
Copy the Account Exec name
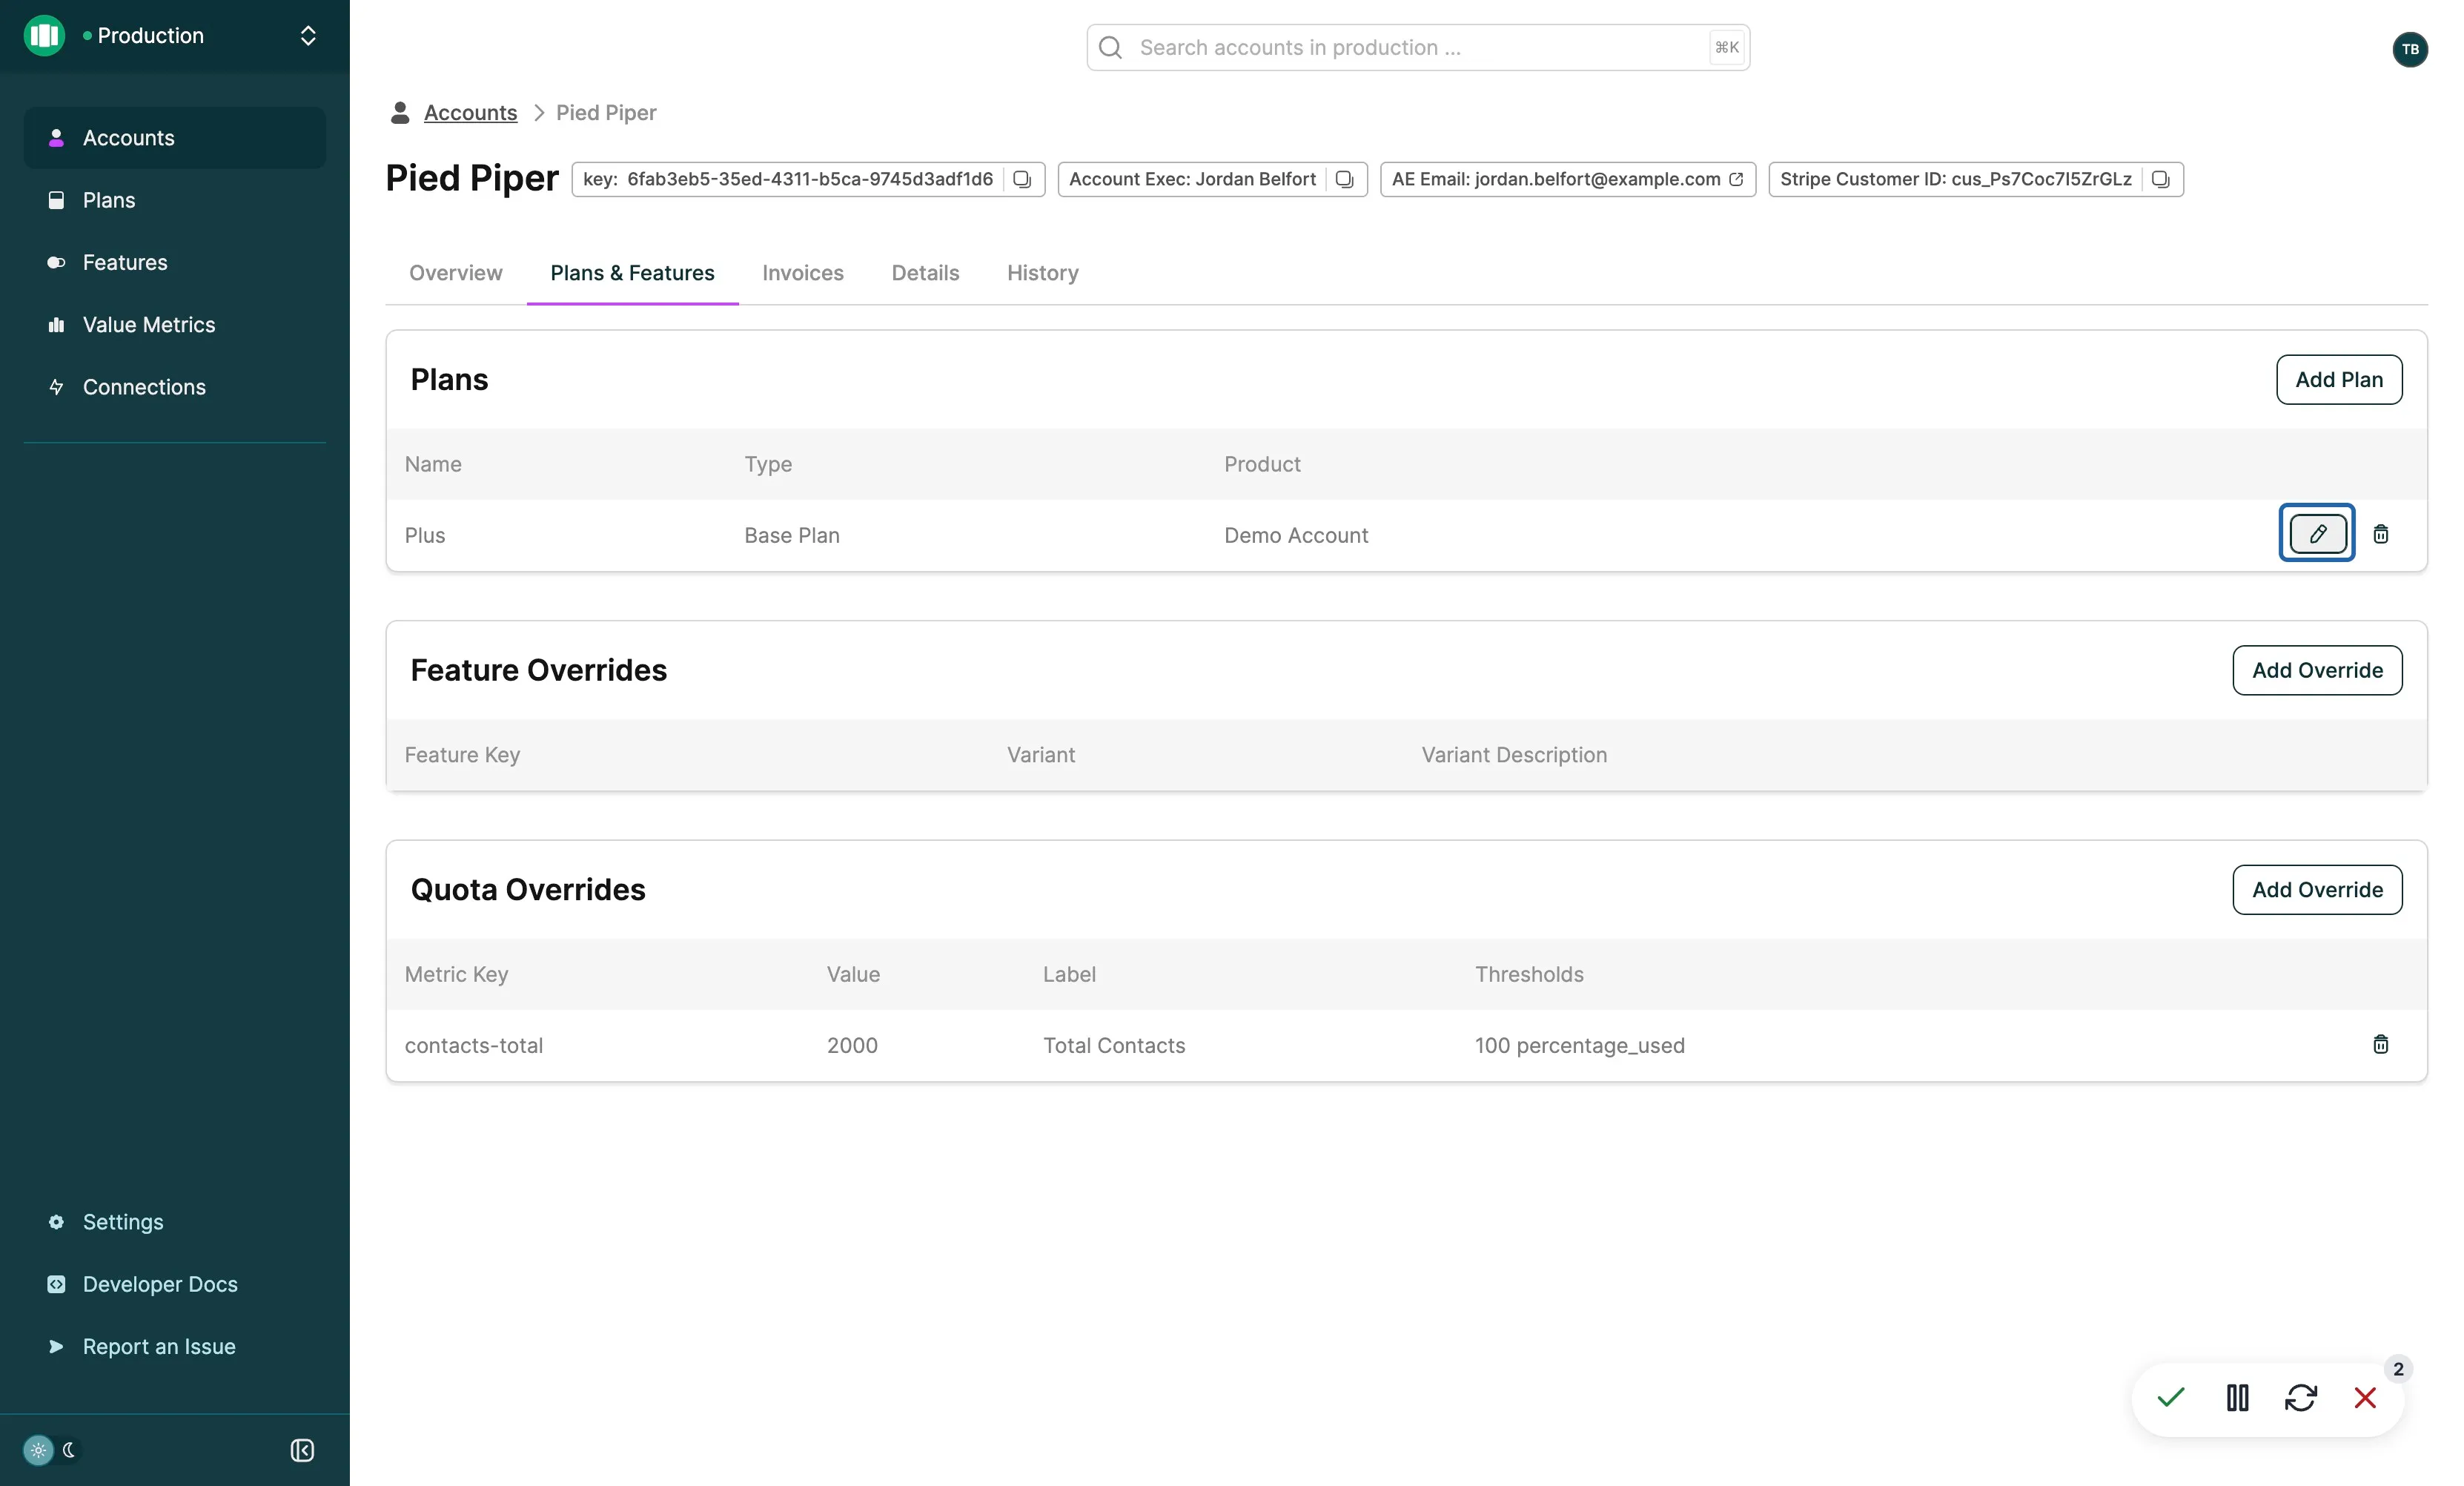tap(1344, 179)
